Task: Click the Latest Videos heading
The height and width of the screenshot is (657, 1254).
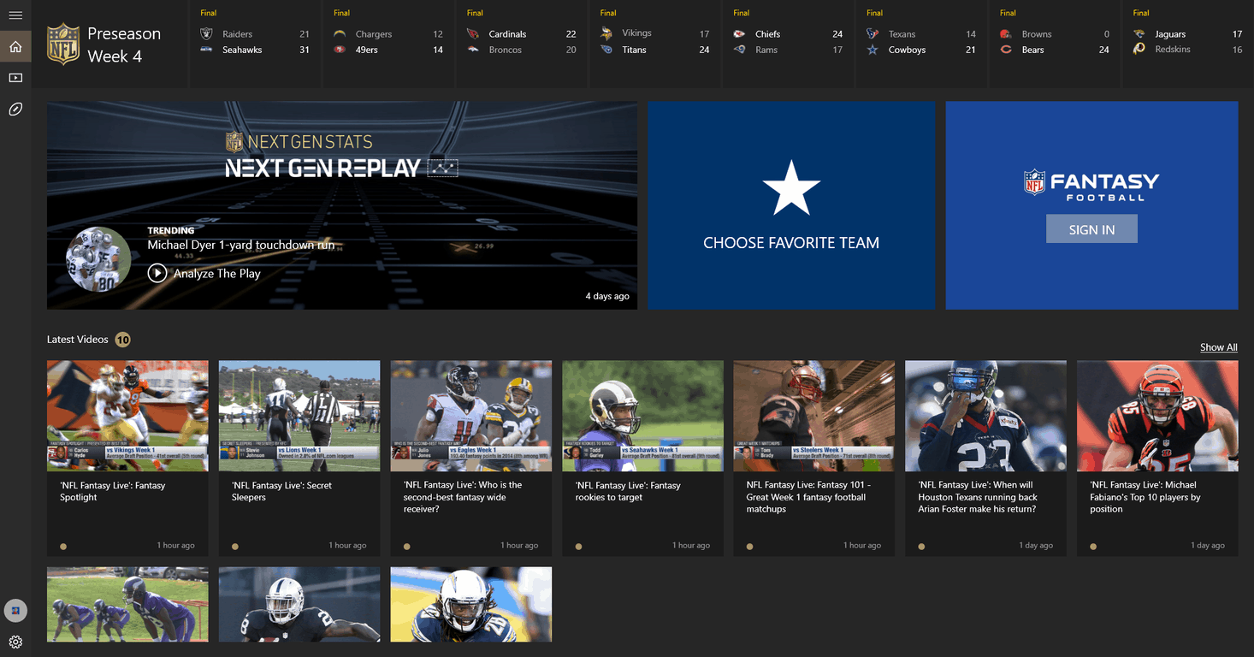Action: pos(77,340)
